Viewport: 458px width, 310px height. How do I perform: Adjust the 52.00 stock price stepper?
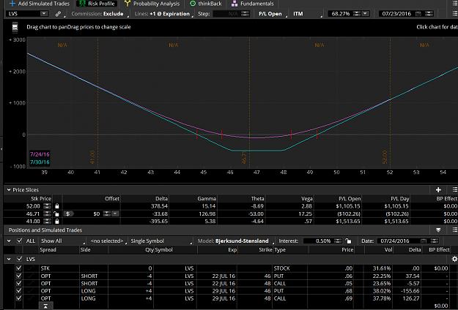point(47,206)
